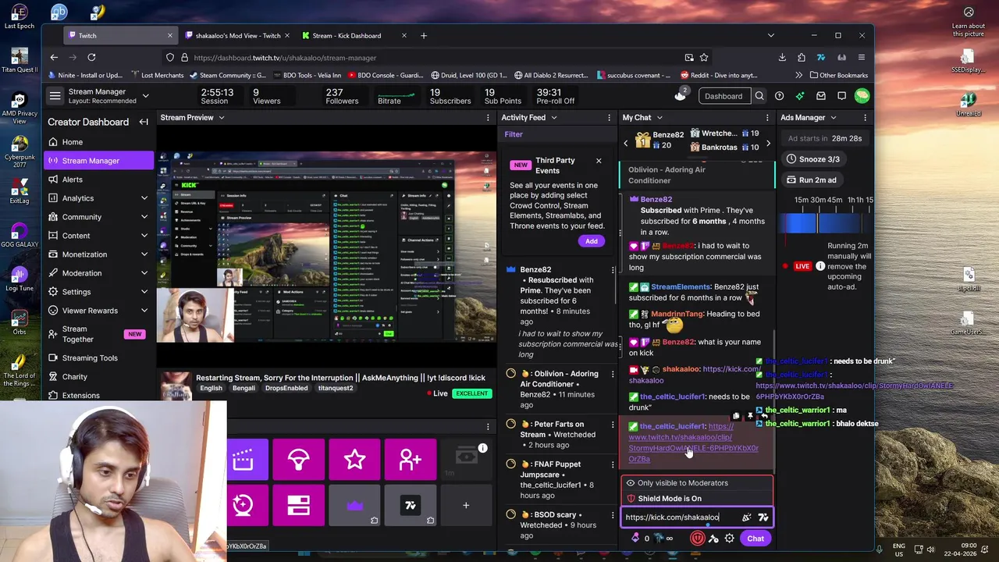999x562 pixels.
Task: Click the Add button for third party events
Action: 592,241
